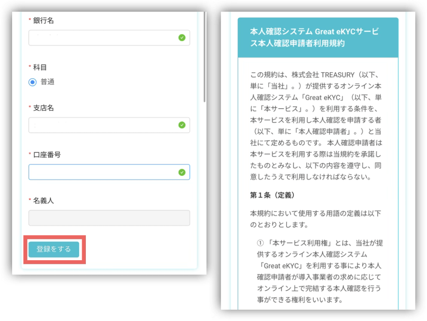Viewport: 427px width, 321px height.
Task: Click the 名義人 field label
Action: tap(43, 200)
